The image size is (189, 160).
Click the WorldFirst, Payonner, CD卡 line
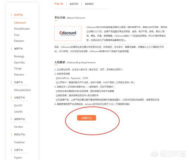pyautogui.click(x=72, y=78)
